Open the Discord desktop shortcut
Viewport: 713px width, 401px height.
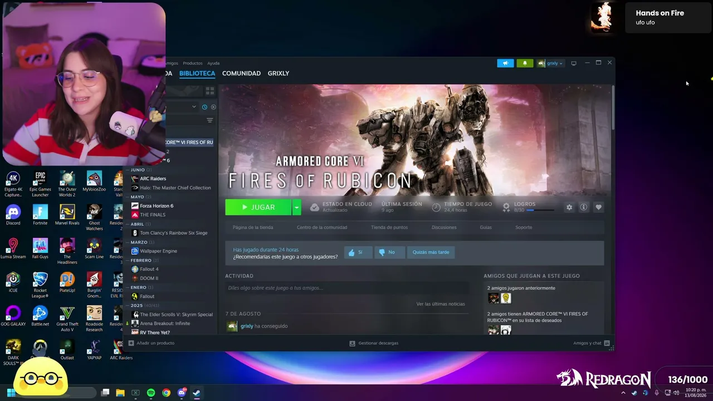point(13,215)
